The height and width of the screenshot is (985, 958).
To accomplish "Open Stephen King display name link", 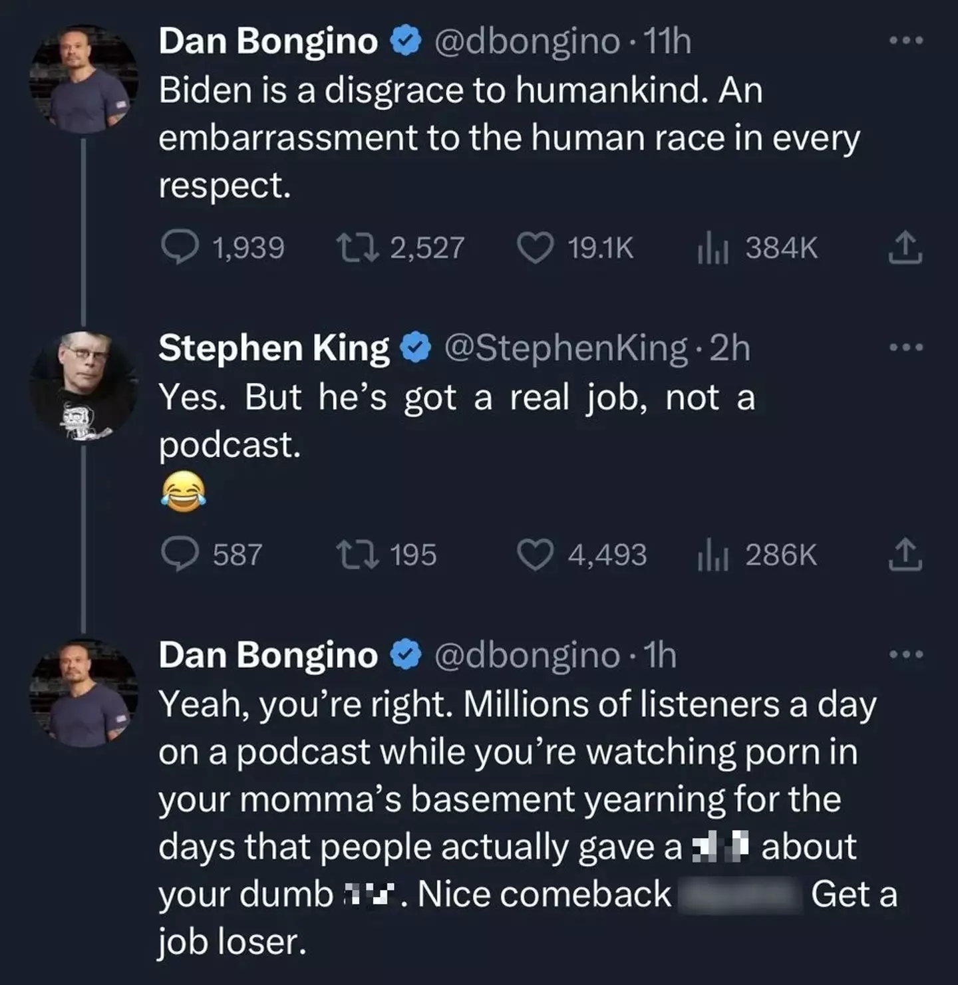I will [x=273, y=348].
